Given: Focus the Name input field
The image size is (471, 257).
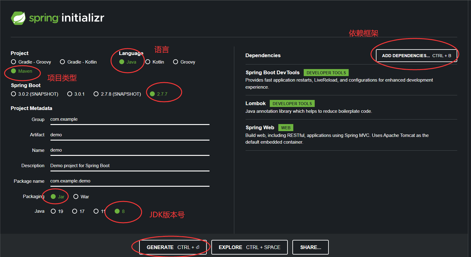Looking at the screenshot, I should [x=130, y=150].
